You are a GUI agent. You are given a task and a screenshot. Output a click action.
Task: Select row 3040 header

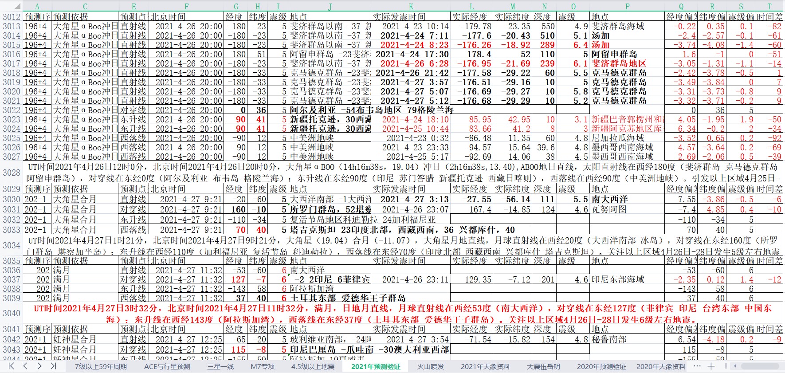tap(11, 313)
